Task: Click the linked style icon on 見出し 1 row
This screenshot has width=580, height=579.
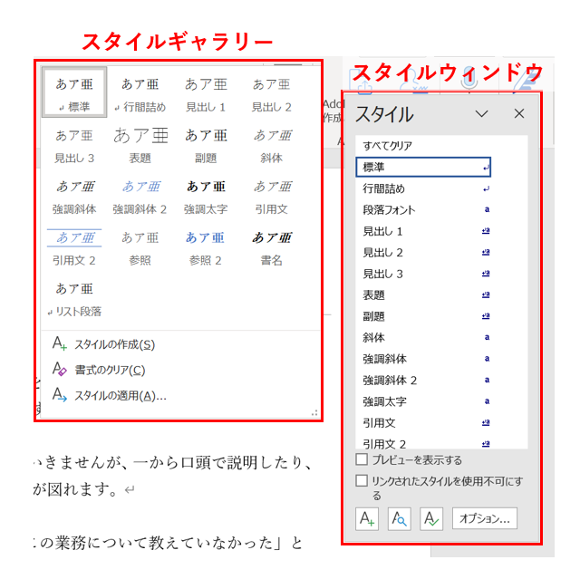Action: 486,231
